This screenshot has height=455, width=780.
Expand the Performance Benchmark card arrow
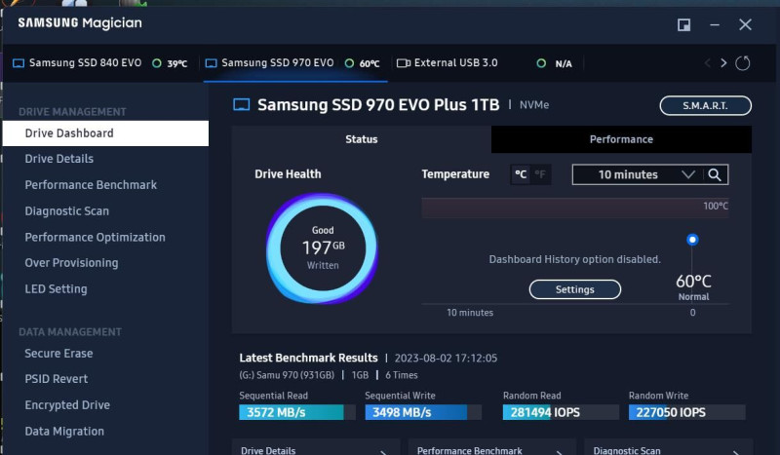point(560,451)
